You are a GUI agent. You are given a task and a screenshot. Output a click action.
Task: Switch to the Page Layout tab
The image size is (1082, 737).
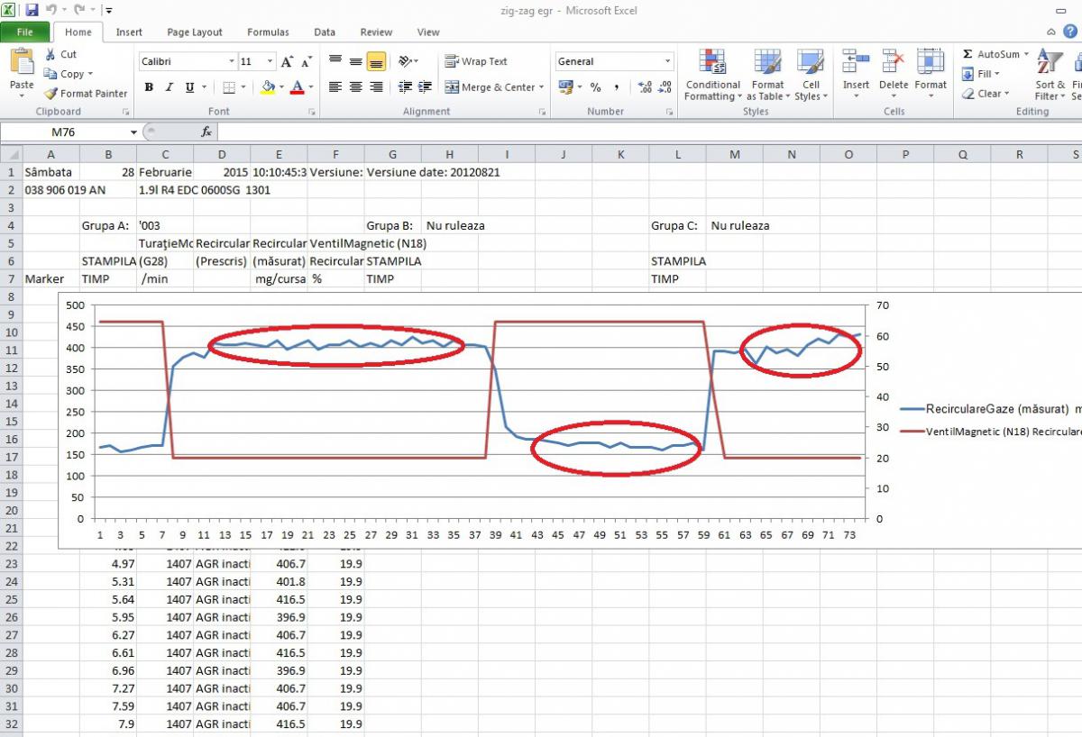(x=194, y=32)
